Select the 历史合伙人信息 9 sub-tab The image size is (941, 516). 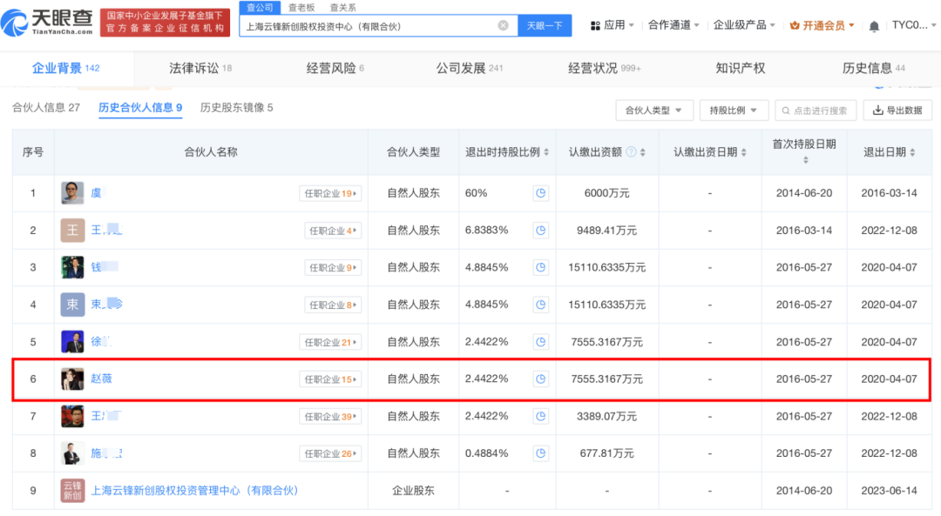pos(140,107)
